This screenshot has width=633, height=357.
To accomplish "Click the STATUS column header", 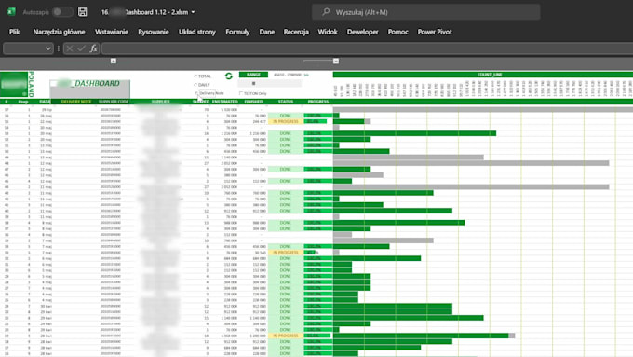I will pyautogui.click(x=286, y=102).
